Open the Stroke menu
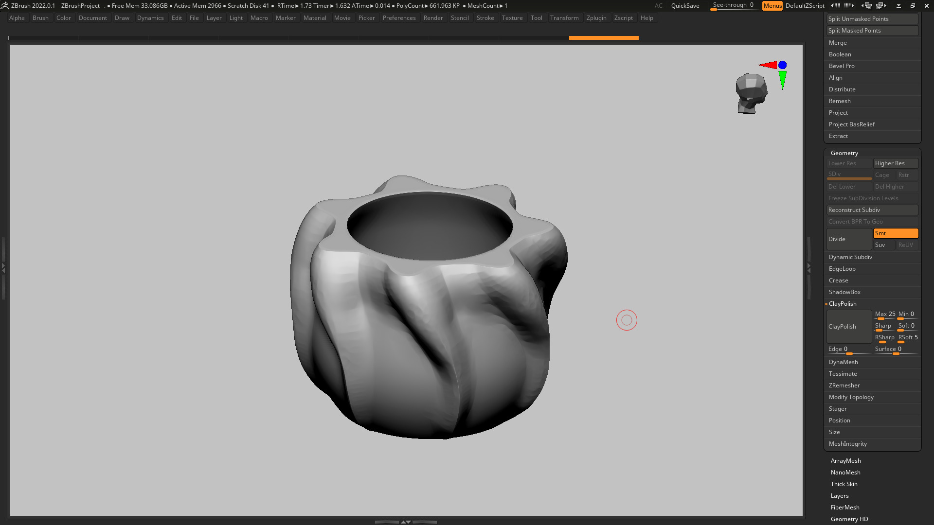Image resolution: width=934 pixels, height=525 pixels. pos(485,18)
